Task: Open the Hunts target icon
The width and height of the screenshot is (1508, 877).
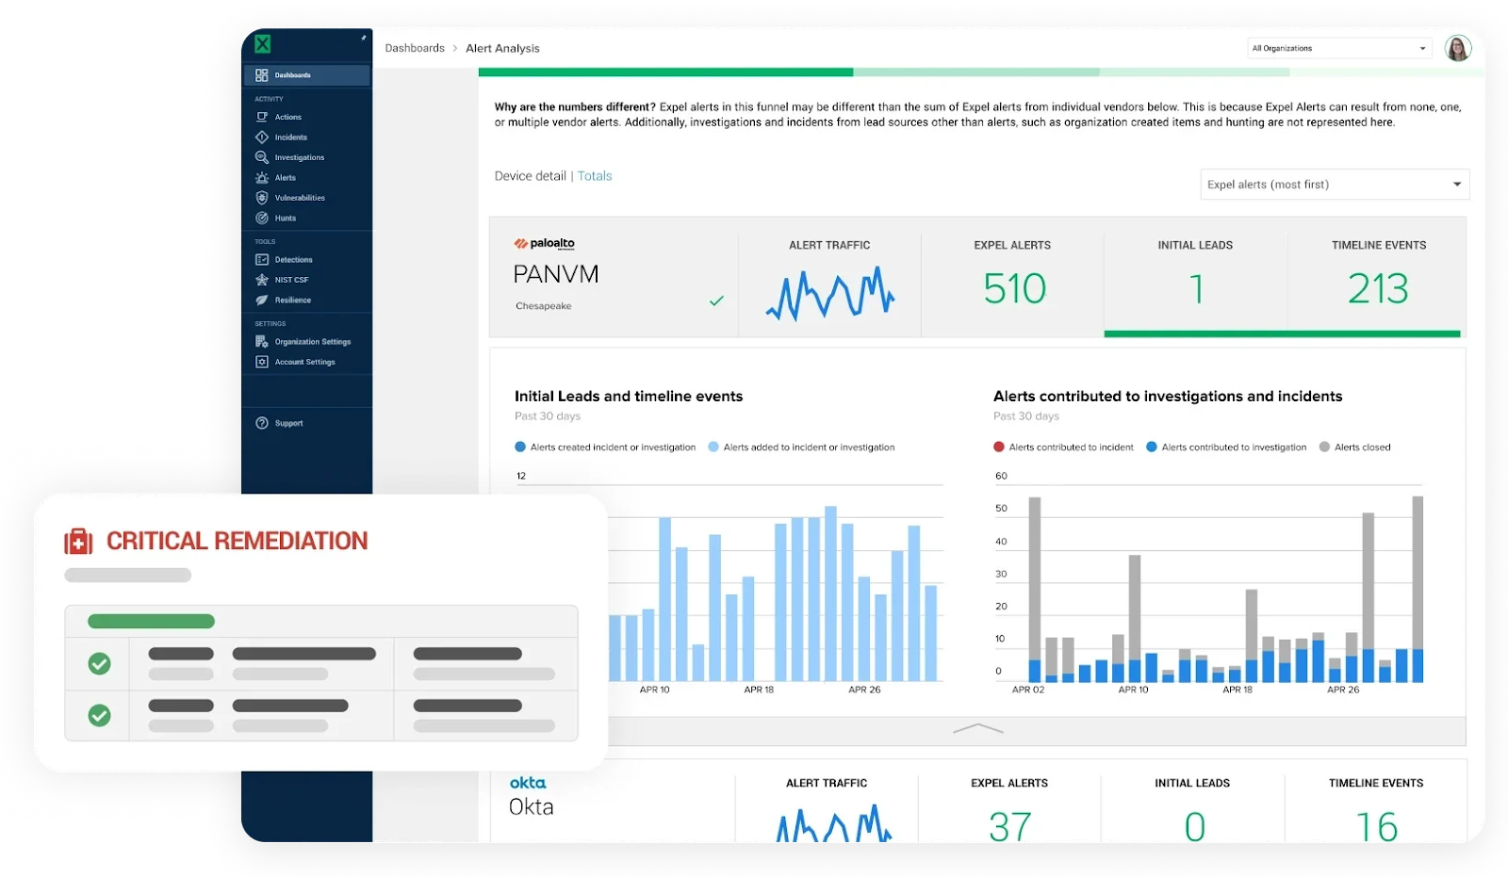Action: coord(262,218)
